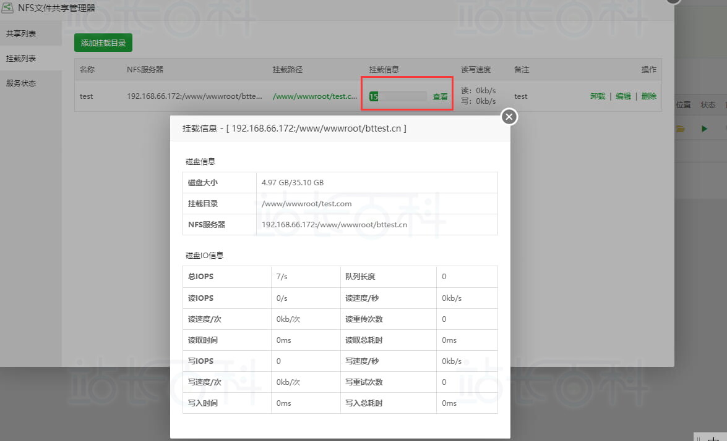Unmount test share via 卸载 link

point(598,96)
